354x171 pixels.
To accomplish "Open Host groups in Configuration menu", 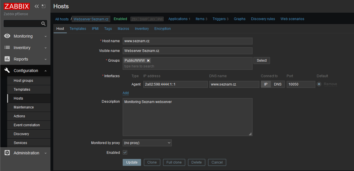I will point(29,81).
